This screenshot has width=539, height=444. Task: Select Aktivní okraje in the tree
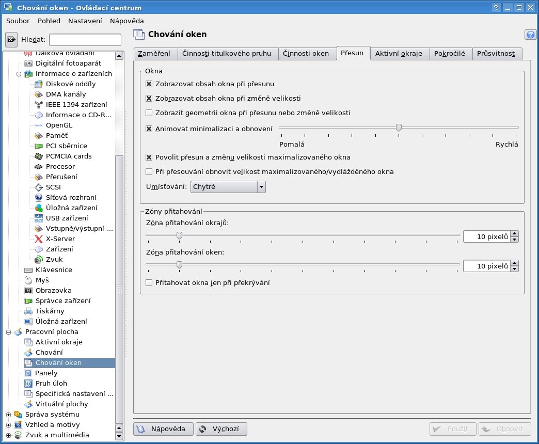click(x=59, y=342)
